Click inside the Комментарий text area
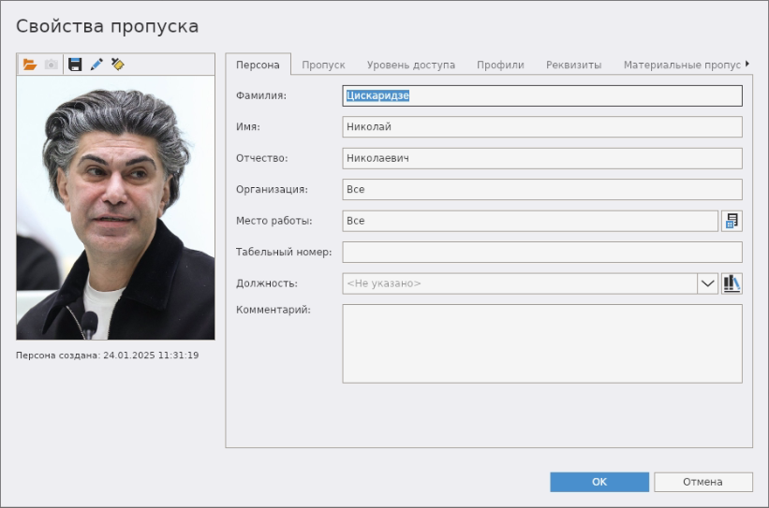This screenshot has width=769, height=508. tap(541, 343)
